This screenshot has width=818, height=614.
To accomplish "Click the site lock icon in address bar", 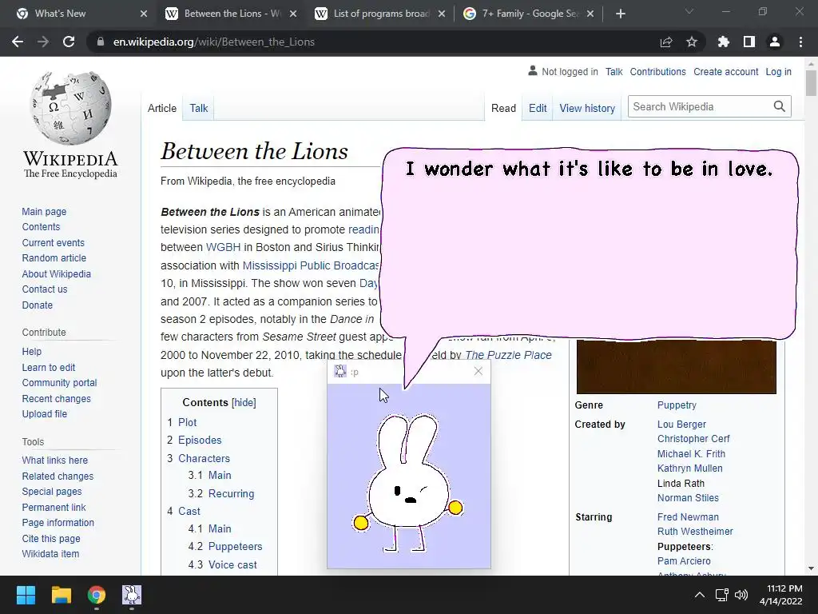I will tap(101, 42).
